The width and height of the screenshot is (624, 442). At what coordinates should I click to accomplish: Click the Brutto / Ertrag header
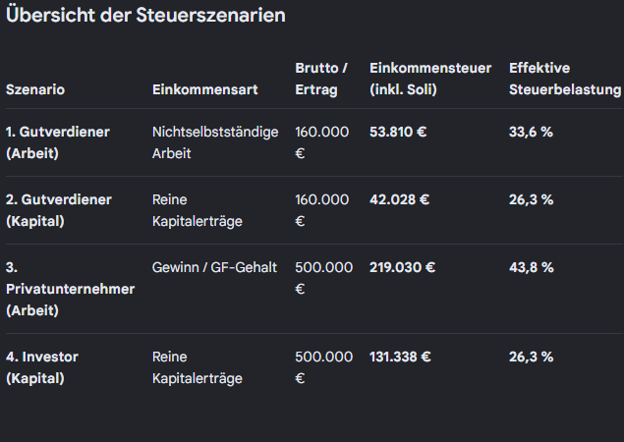[321, 79]
